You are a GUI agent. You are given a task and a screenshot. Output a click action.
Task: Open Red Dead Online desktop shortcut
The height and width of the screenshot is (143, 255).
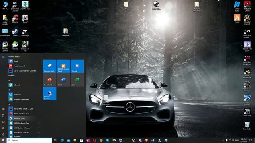point(247,6)
